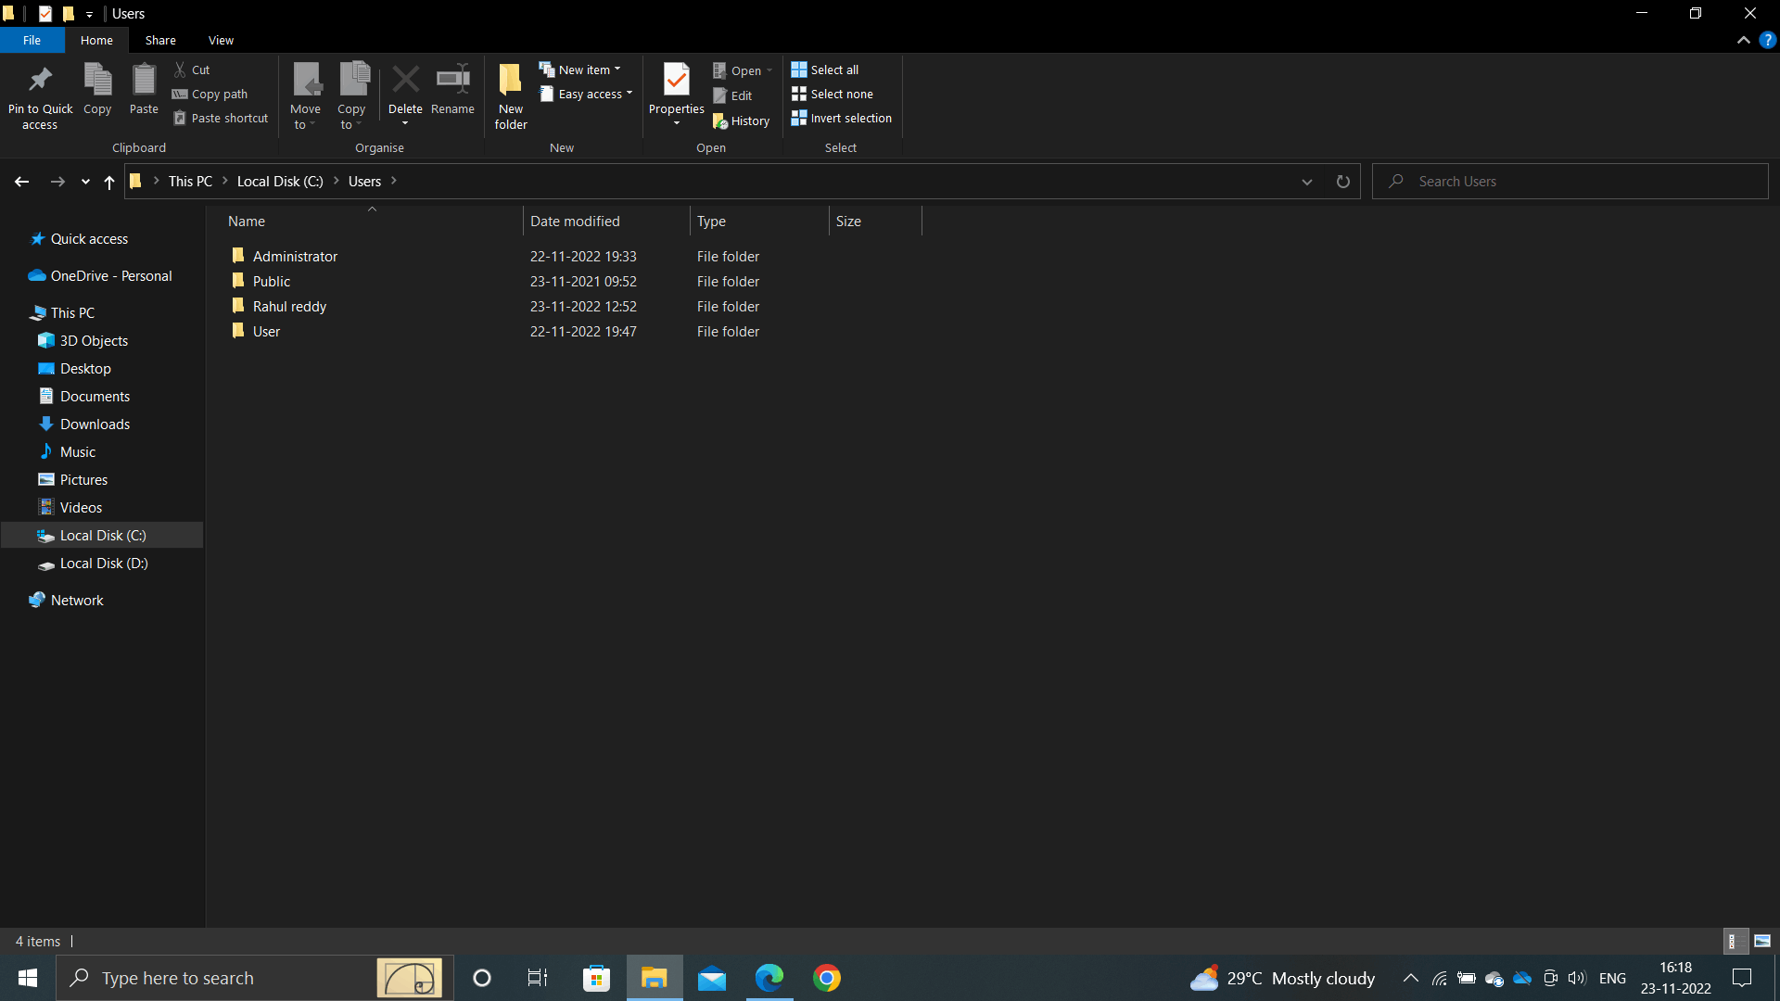Open Mail app from taskbar
The height and width of the screenshot is (1001, 1780).
(x=712, y=978)
